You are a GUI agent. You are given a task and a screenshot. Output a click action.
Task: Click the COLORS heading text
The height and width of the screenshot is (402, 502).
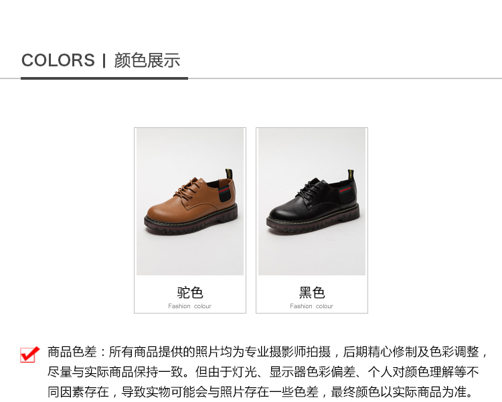click(x=58, y=60)
